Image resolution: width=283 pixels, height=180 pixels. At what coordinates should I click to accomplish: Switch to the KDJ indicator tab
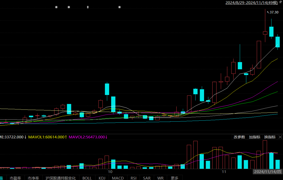pos(102,178)
